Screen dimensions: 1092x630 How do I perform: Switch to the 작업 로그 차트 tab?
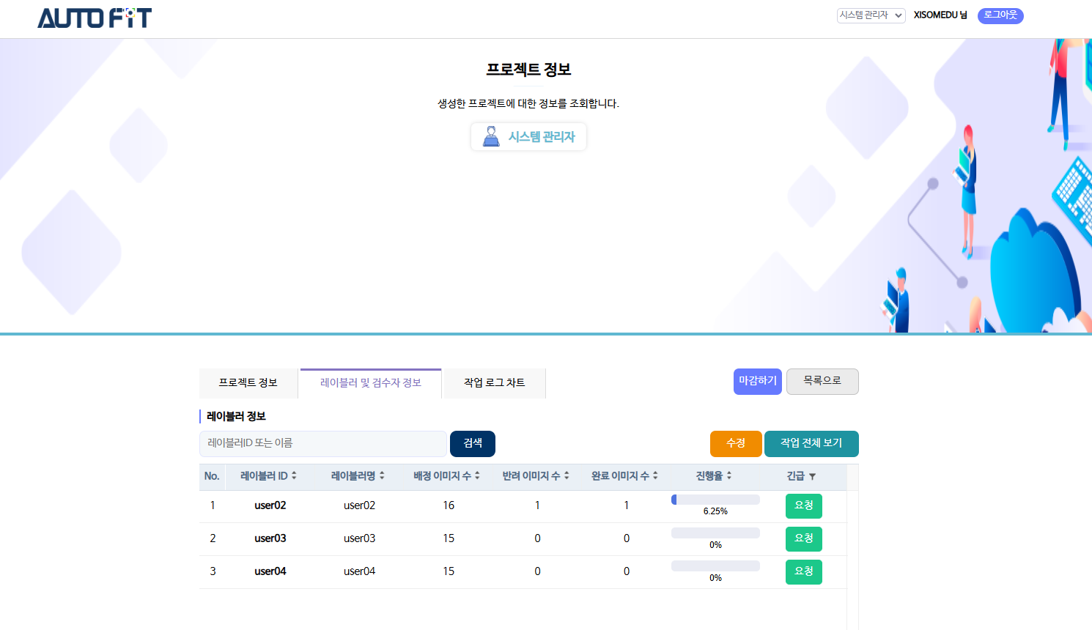coord(494,383)
